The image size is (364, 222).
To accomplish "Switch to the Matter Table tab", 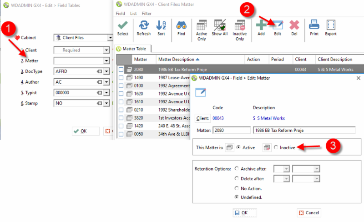I will [133, 49].
